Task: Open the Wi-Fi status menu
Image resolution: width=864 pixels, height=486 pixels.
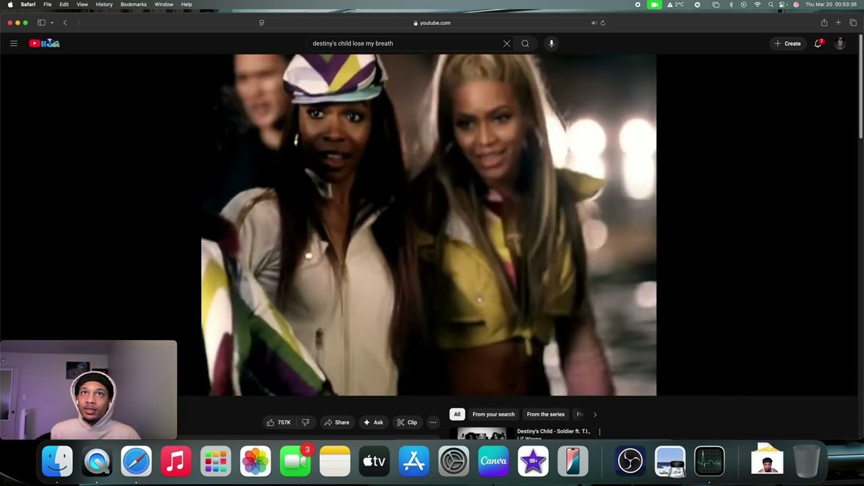Action: (757, 5)
